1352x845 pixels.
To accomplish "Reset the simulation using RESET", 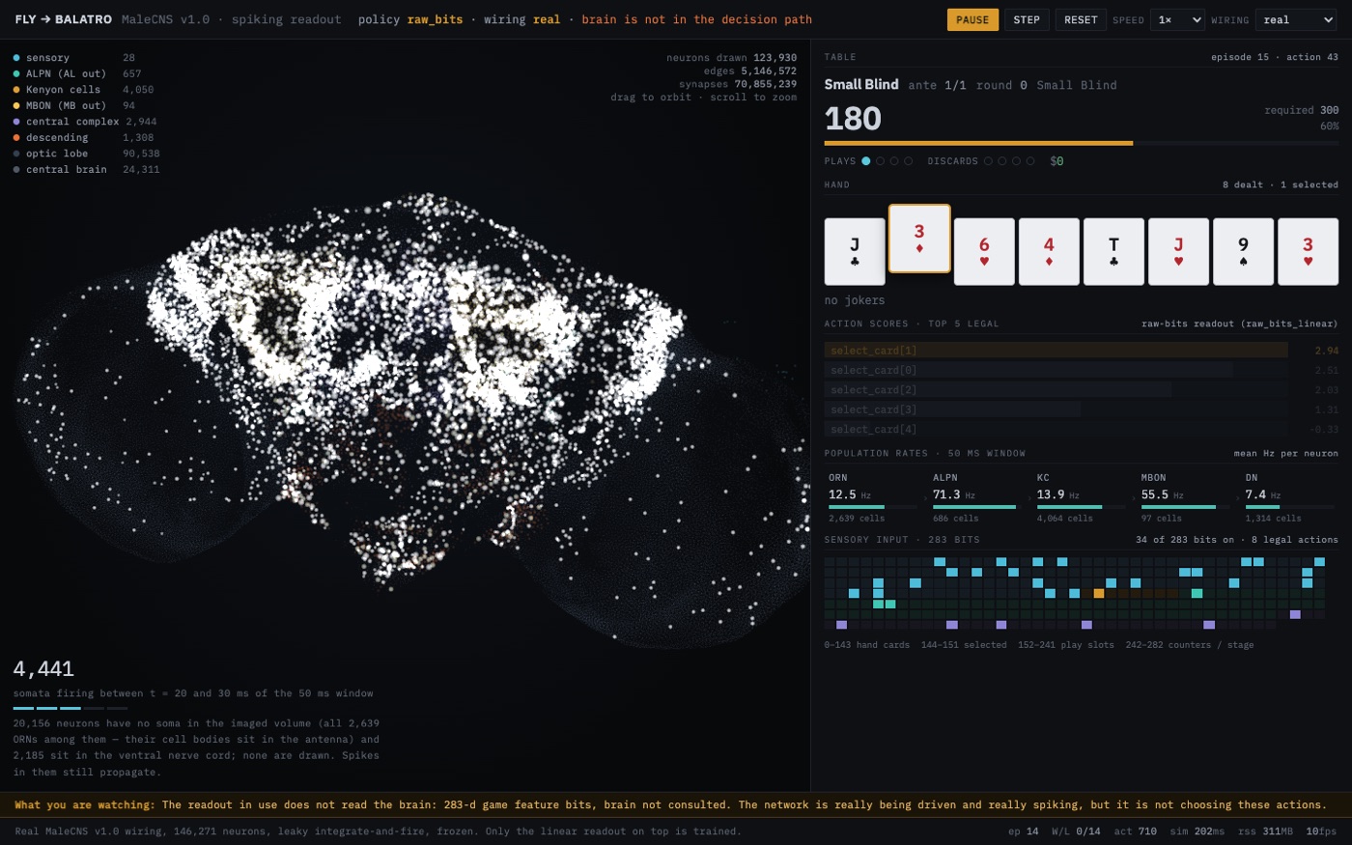I will click(x=1081, y=19).
